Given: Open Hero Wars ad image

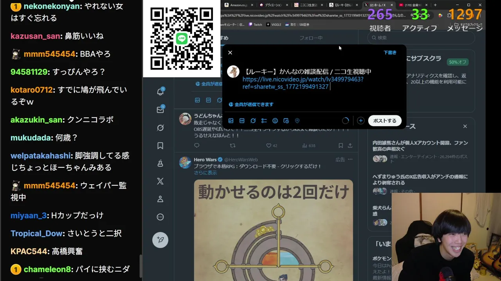Looking at the screenshot, I should pyautogui.click(x=274, y=230).
